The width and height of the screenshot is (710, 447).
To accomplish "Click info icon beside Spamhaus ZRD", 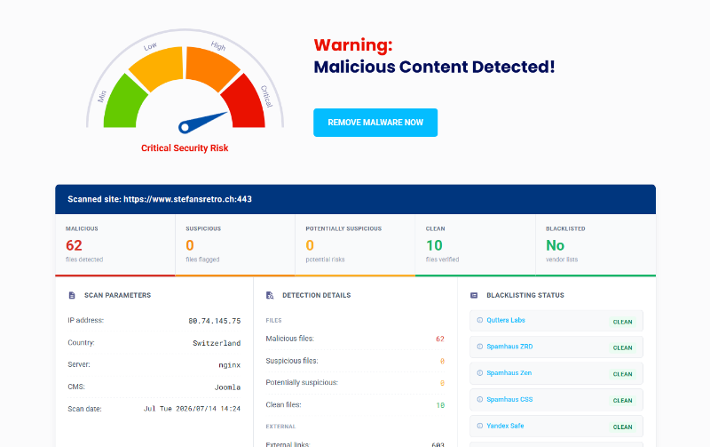I will point(480,347).
